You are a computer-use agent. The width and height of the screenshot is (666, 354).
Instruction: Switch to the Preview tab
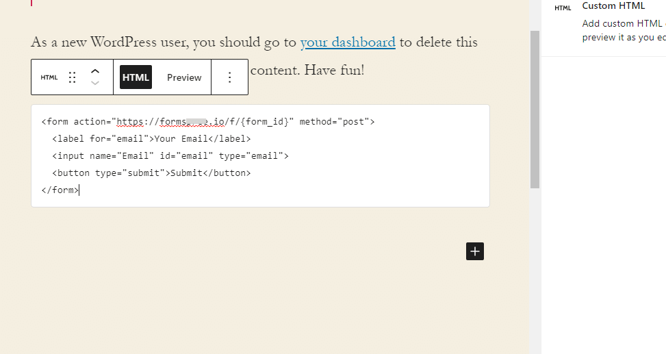coord(184,77)
